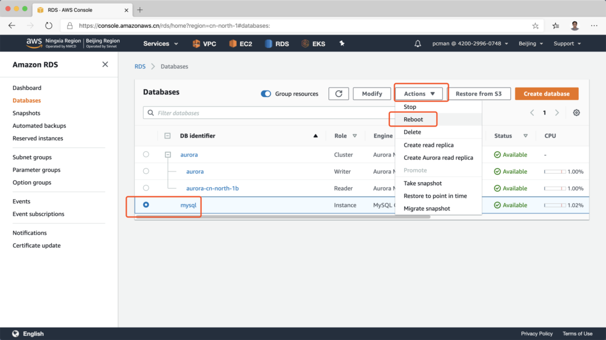Click the Create database button
This screenshot has width=606, height=340.
point(546,93)
